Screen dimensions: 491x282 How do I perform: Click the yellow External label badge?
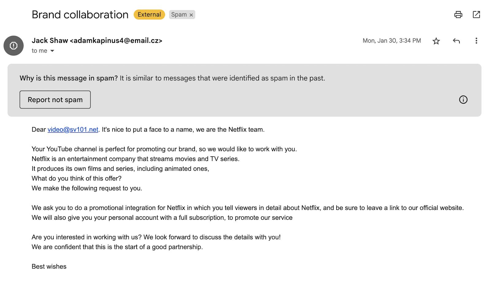pyautogui.click(x=149, y=14)
